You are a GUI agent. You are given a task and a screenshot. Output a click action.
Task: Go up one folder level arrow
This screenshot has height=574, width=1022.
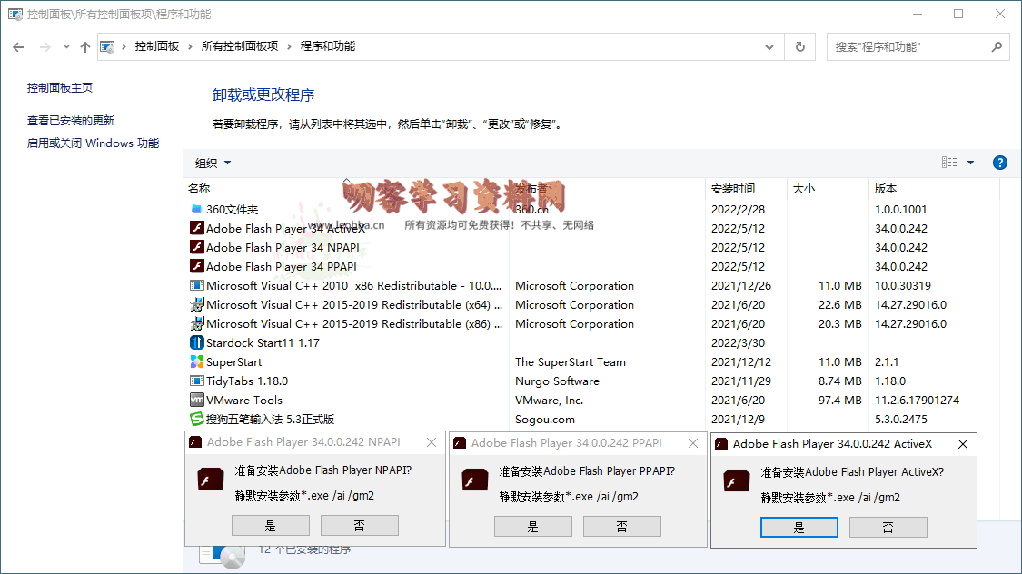(84, 46)
